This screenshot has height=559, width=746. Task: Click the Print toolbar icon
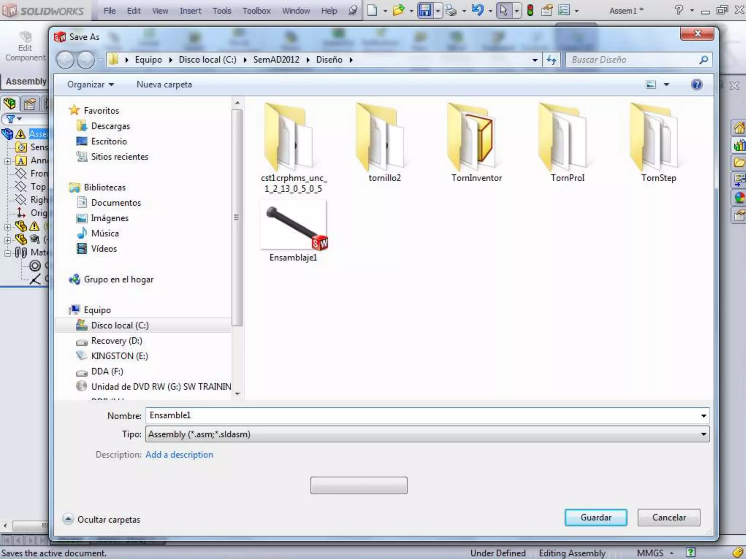pyautogui.click(x=451, y=10)
